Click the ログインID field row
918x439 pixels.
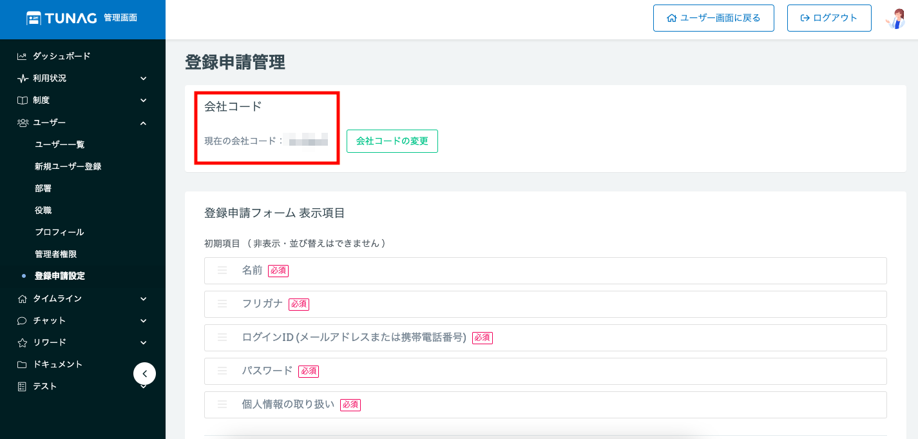pyautogui.click(x=546, y=338)
